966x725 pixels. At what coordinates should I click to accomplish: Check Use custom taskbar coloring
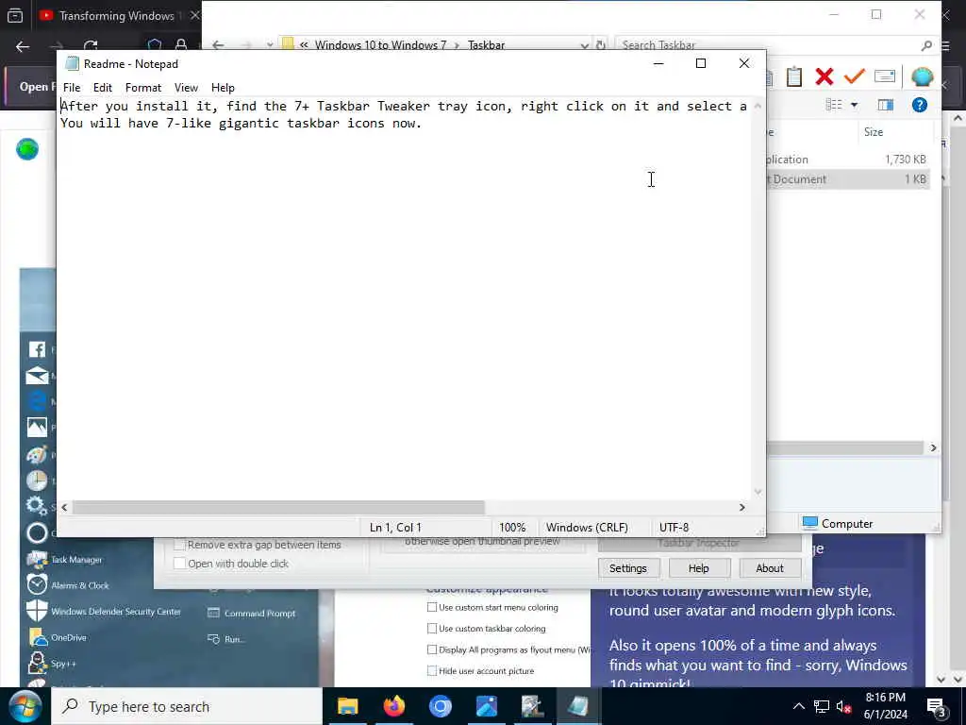point(432,628)
